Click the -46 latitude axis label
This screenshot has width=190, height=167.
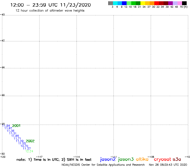click(x=2, y=95)
